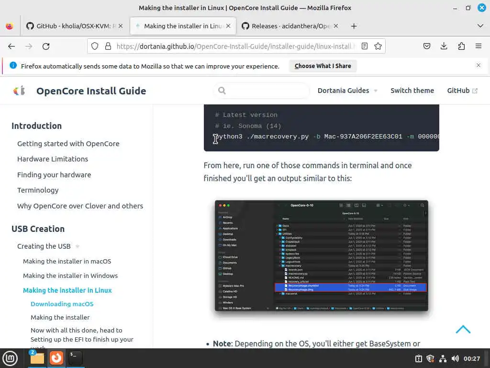Click the page search input field

(x=262, y=91)
